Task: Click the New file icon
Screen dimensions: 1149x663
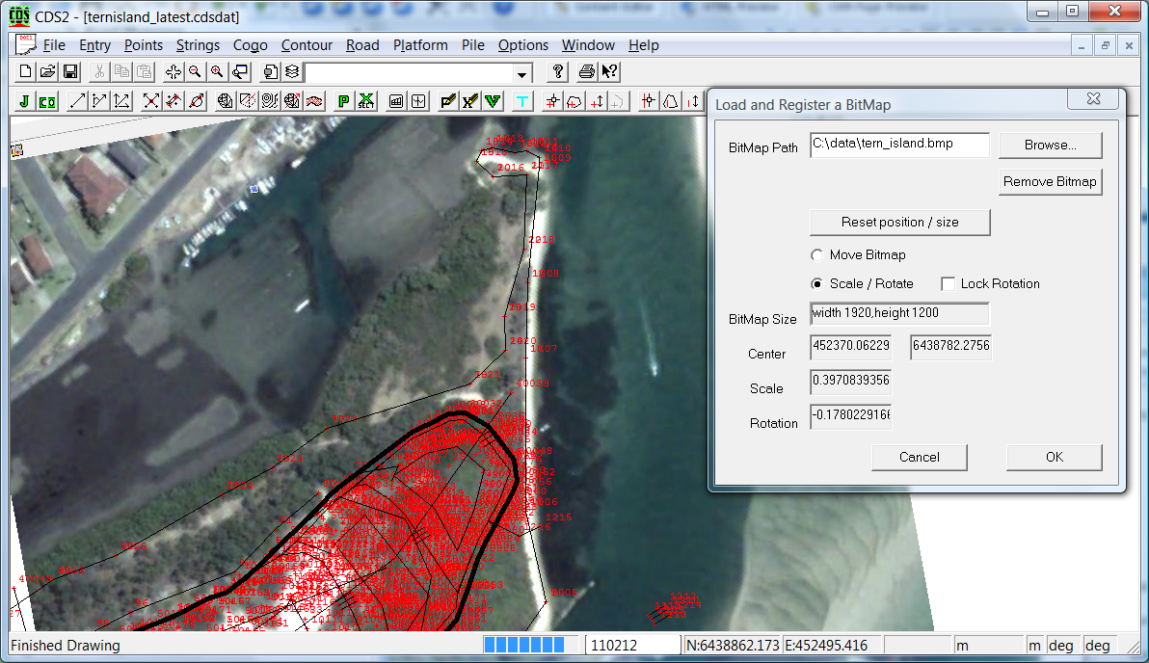Action: coord(26,72)
